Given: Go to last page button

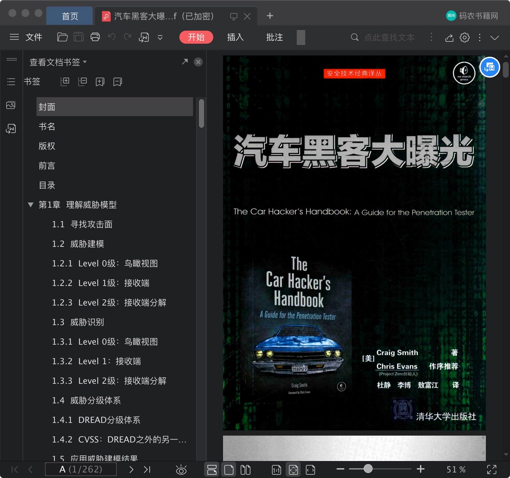Looking at the screenshot, I should (x=147, y=470).
